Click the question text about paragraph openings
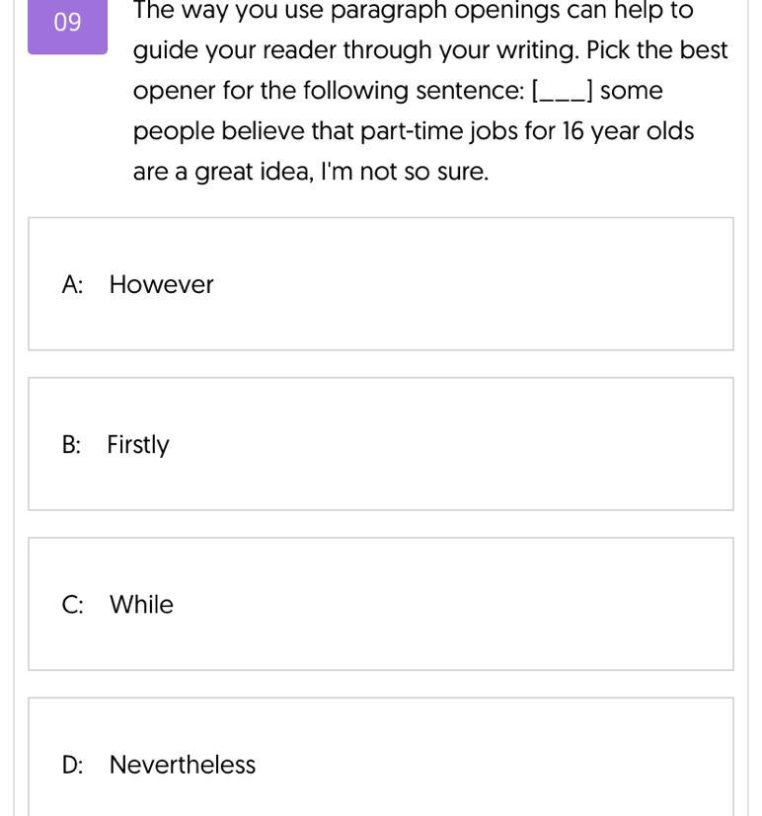The height and width of the screenshot is (816, 762). (x=430, y=91)
